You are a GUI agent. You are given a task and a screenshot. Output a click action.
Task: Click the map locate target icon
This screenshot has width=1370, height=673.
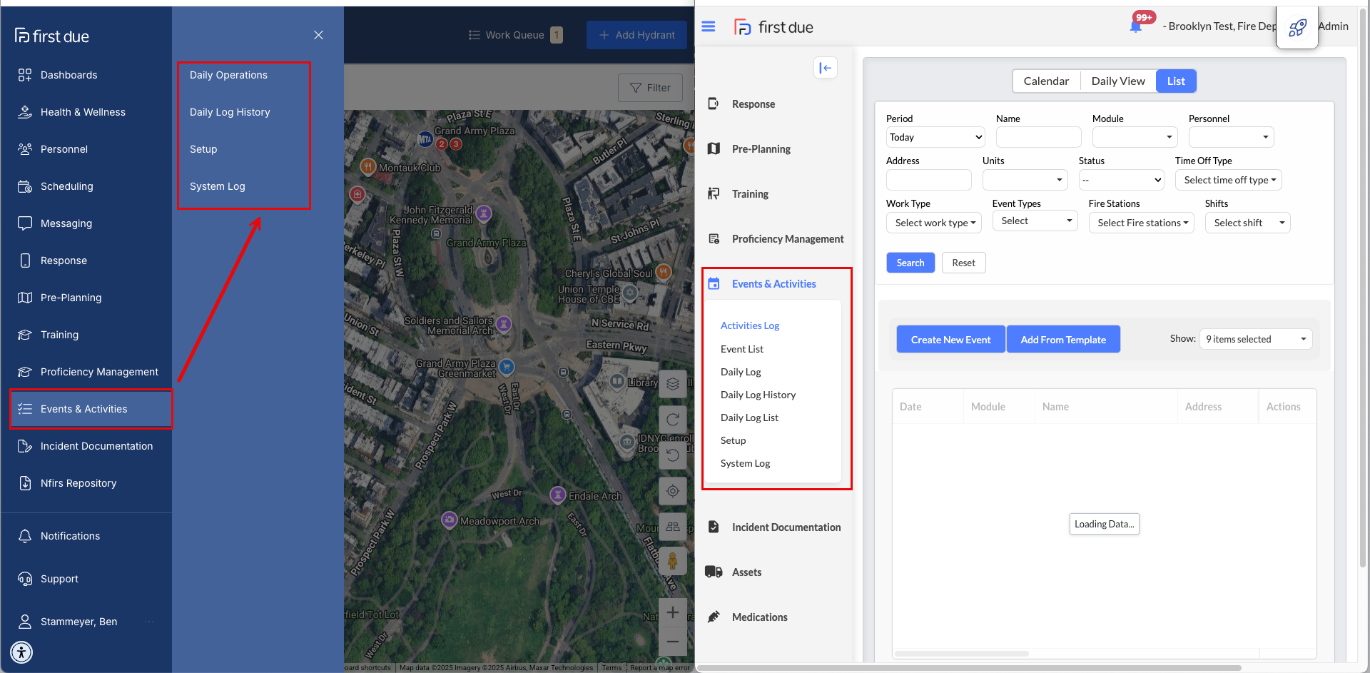click(x=672, y=491)
